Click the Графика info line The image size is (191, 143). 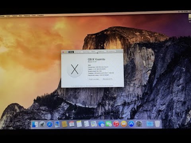pyautogui.click(x=101, y=73)
